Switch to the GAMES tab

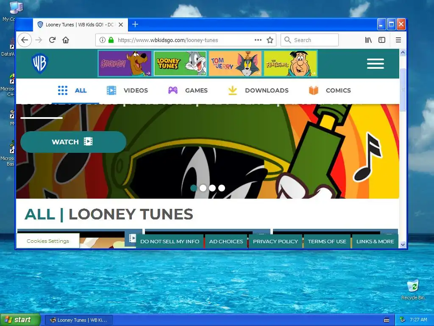[188, 90]
